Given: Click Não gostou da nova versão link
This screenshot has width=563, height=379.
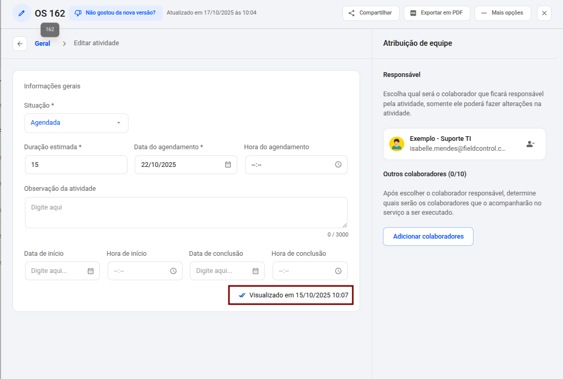Looking at the screenshot, I should tap(116, 13).
